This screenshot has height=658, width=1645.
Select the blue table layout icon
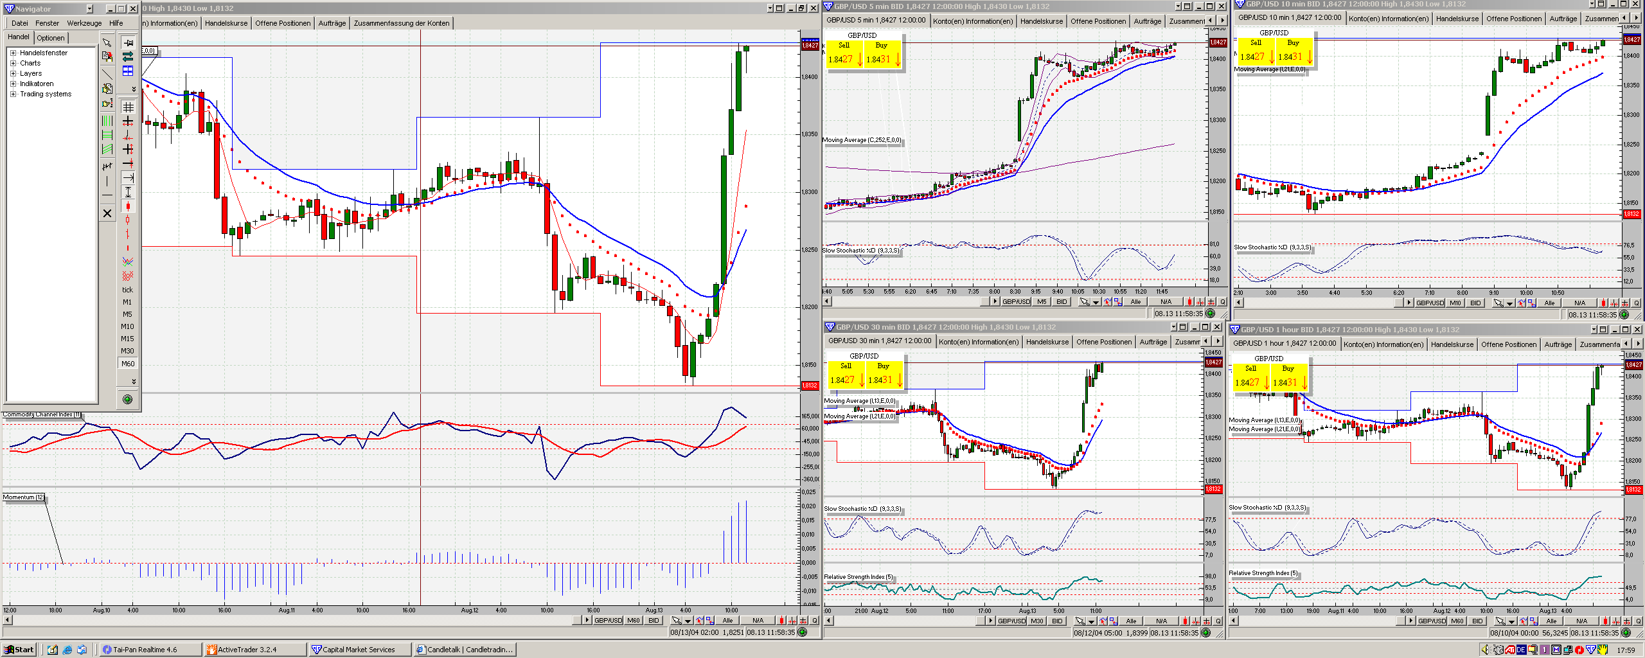(128, 71)
